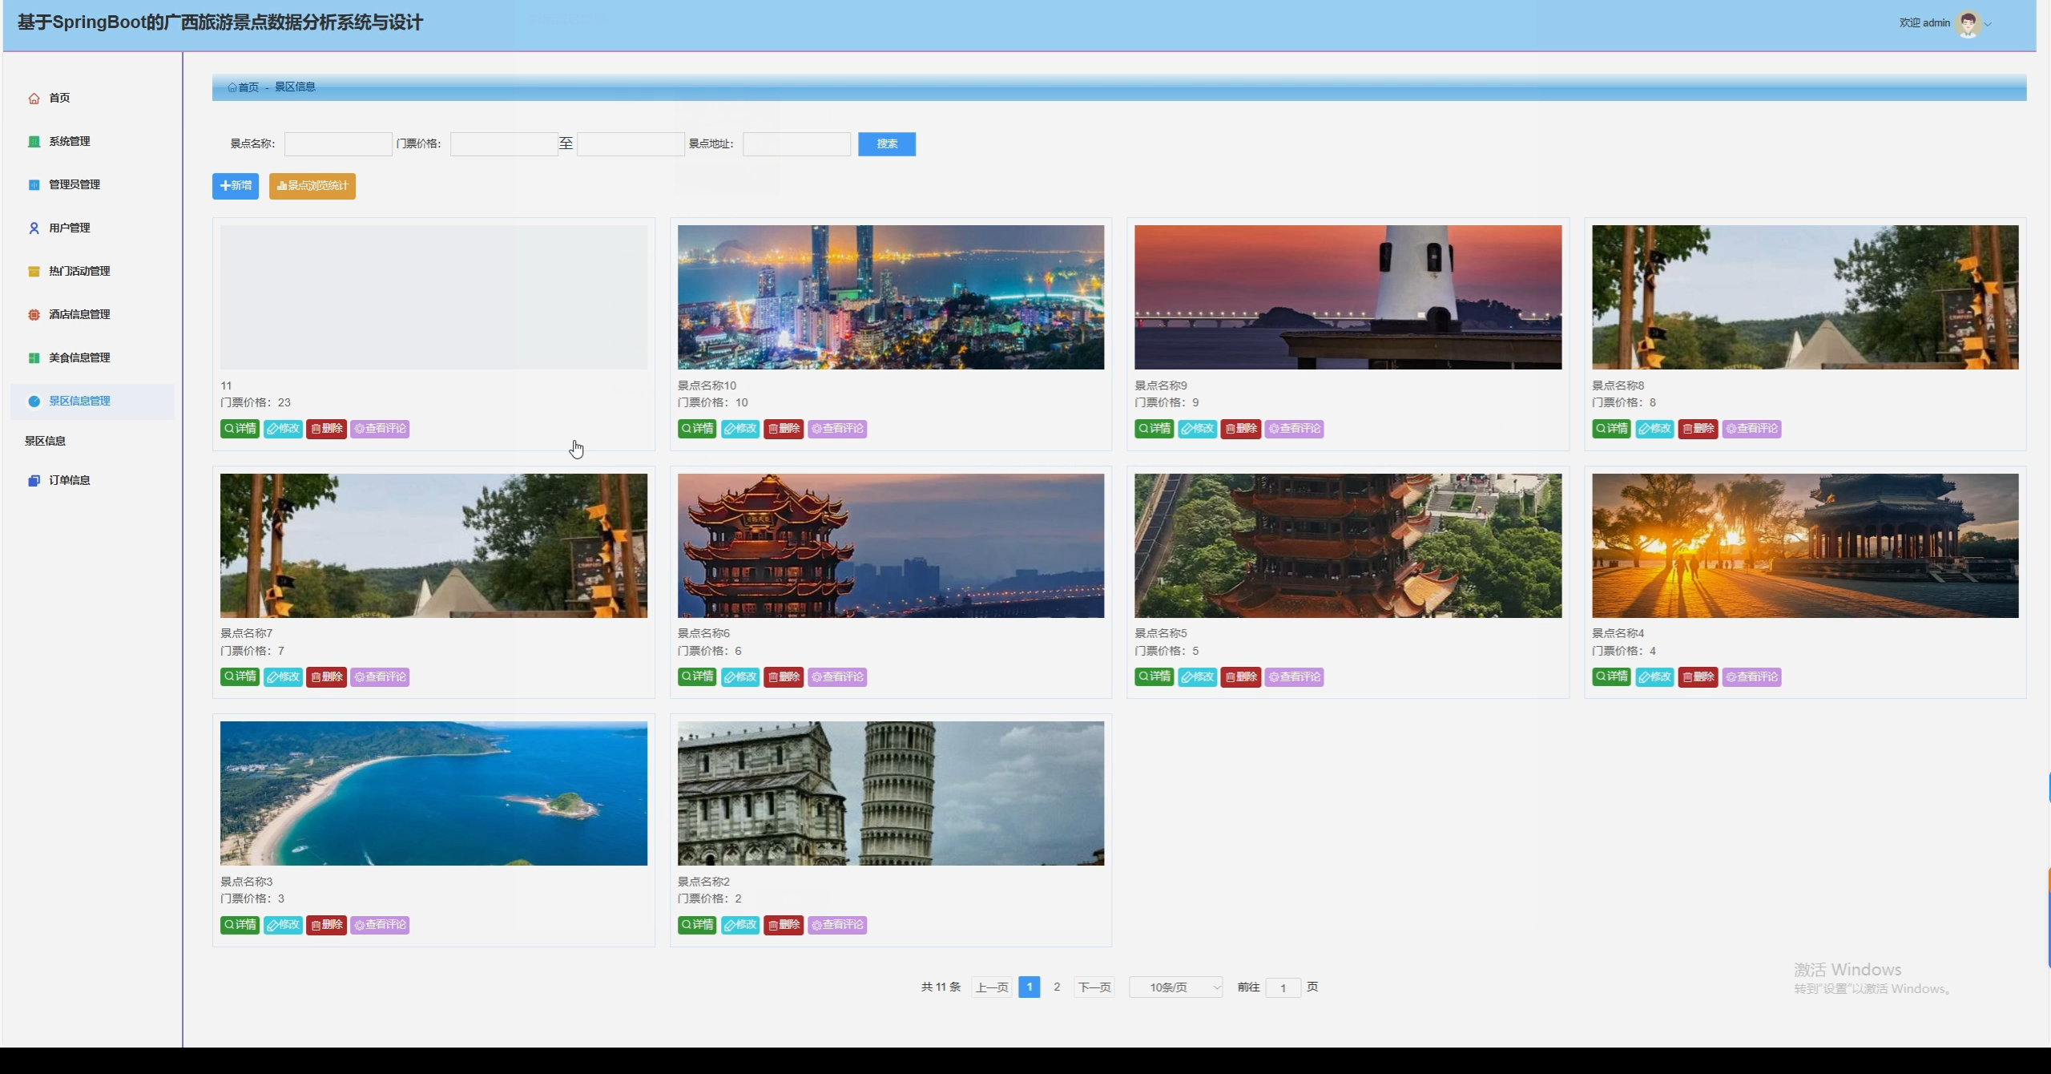Screen dimensions: 2051x1074
Task: Expand the admin dropdown arrow
Action: (x=1988, y=24)
